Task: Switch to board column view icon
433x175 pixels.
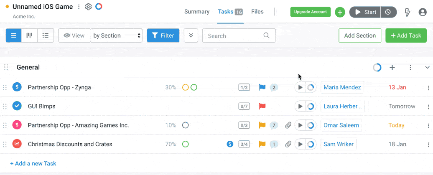Action: [29, 36]
